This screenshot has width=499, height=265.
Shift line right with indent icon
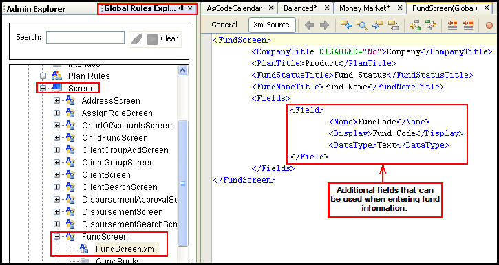468,25
